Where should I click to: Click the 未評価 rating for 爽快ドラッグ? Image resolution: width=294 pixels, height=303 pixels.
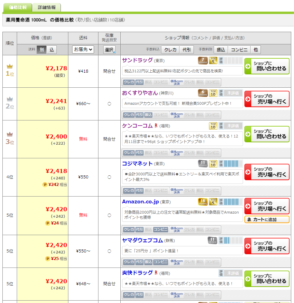point(233,273)
